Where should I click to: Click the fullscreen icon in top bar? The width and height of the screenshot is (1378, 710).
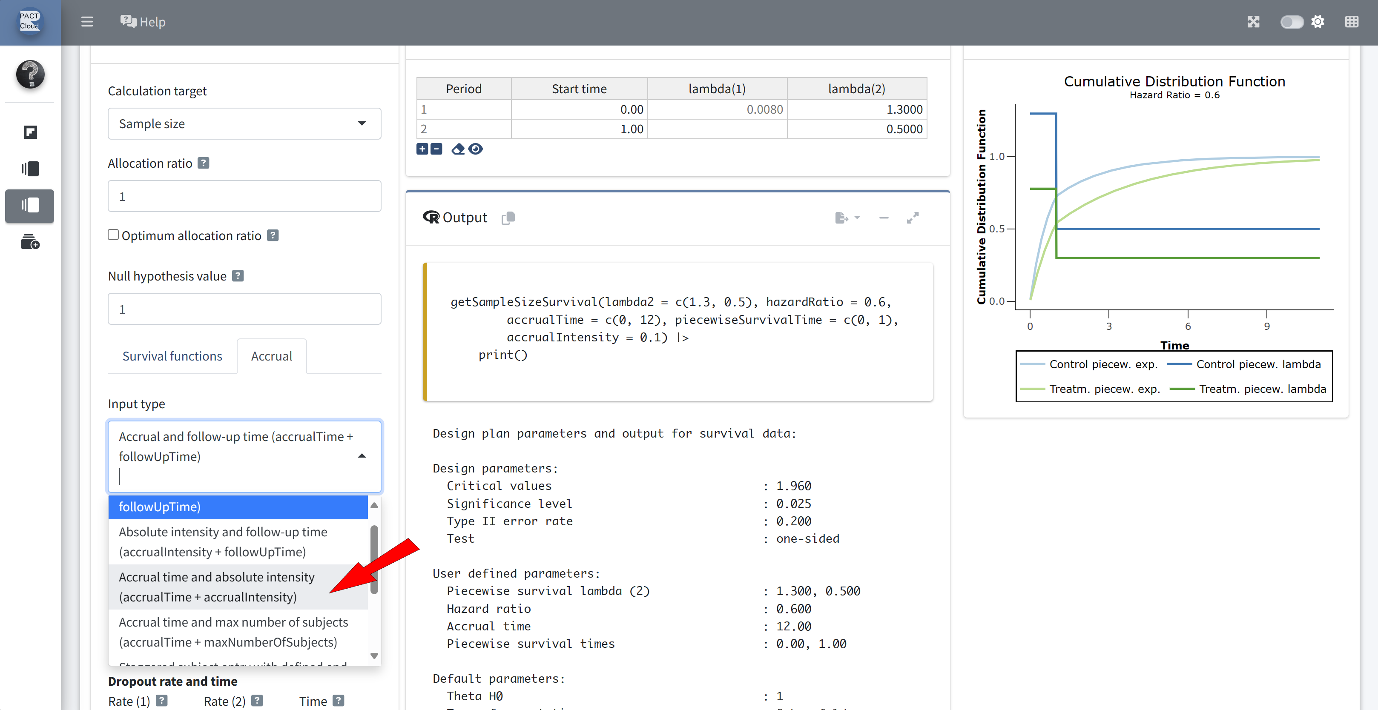coord(1253,22)
